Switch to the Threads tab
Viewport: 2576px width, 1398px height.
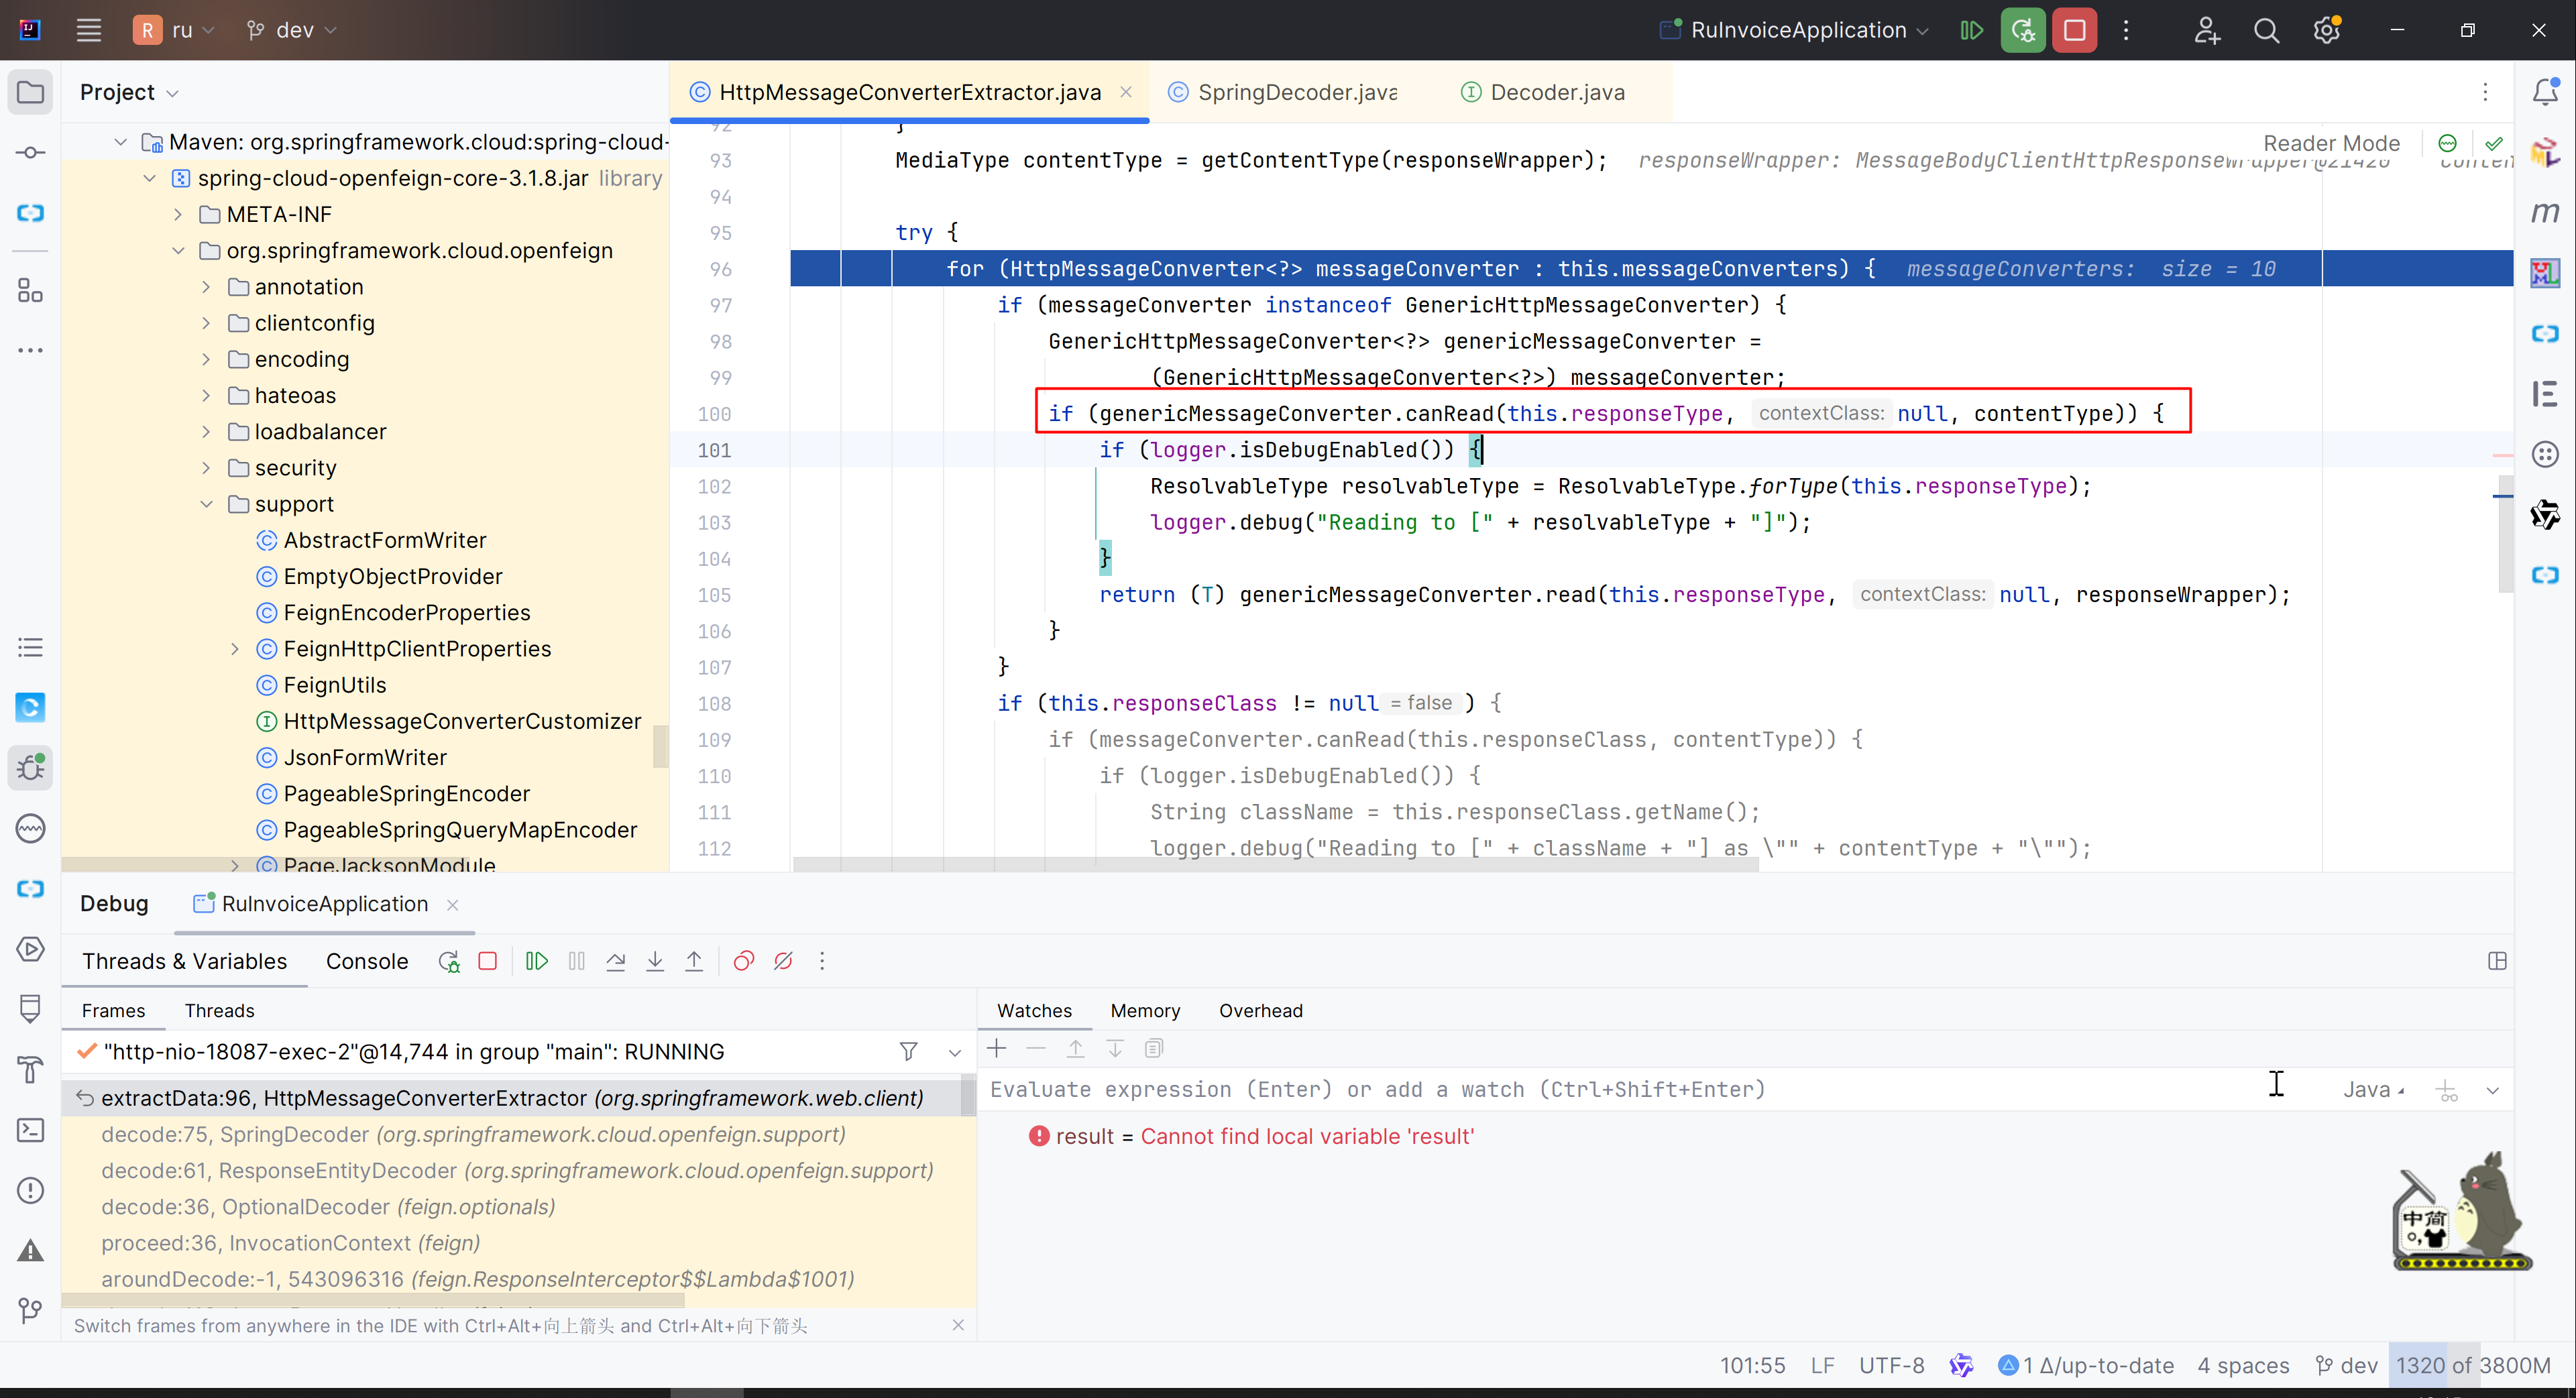pyautogui.click(x=219, y=1011)
